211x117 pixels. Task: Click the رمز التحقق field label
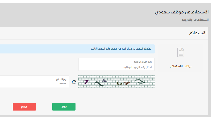pos(62,79)
